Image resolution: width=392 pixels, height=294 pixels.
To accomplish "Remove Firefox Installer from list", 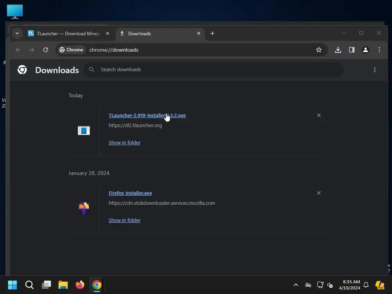I will click(319, 193).
